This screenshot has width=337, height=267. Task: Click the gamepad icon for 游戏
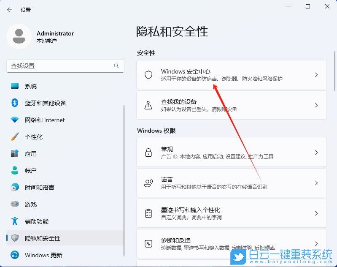click(15, 204)
